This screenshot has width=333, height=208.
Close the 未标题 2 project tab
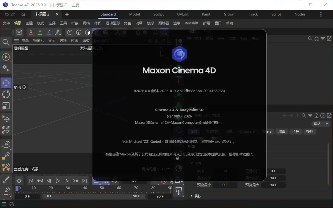point(57,14)
